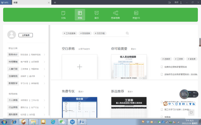Expand the 行业表格 category chevron
Viewport: 201px width, 125px height.
coord(44,107)
